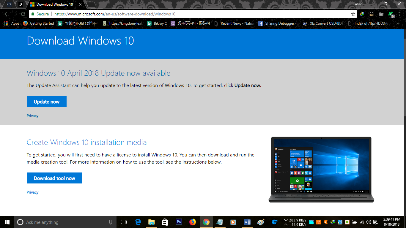Open the Getting Started bookmark
Screen dimensions: 406x228
click(x=38, y=23)
